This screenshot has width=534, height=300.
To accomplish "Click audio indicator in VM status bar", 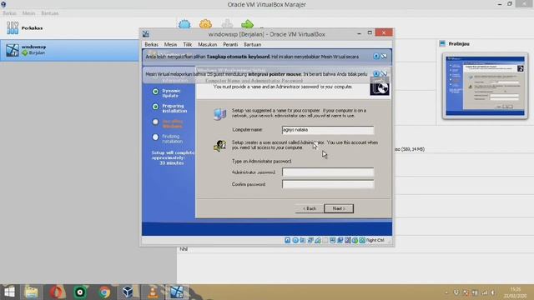I will coord(302,240).
